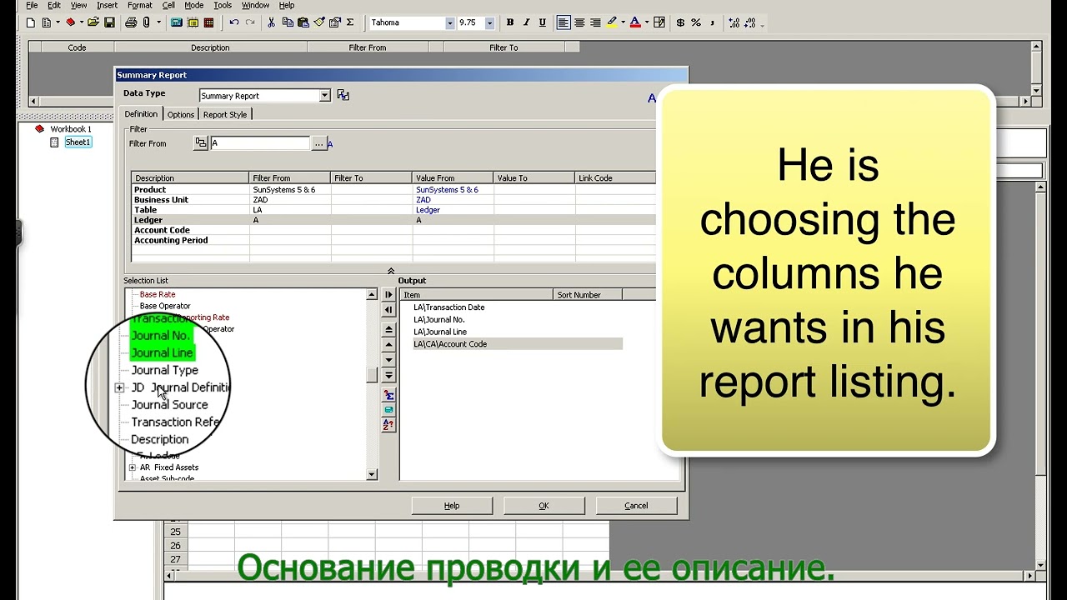Expand the JD Journal Definition node
Viewport: 1067px width, 600px height.
119,387
